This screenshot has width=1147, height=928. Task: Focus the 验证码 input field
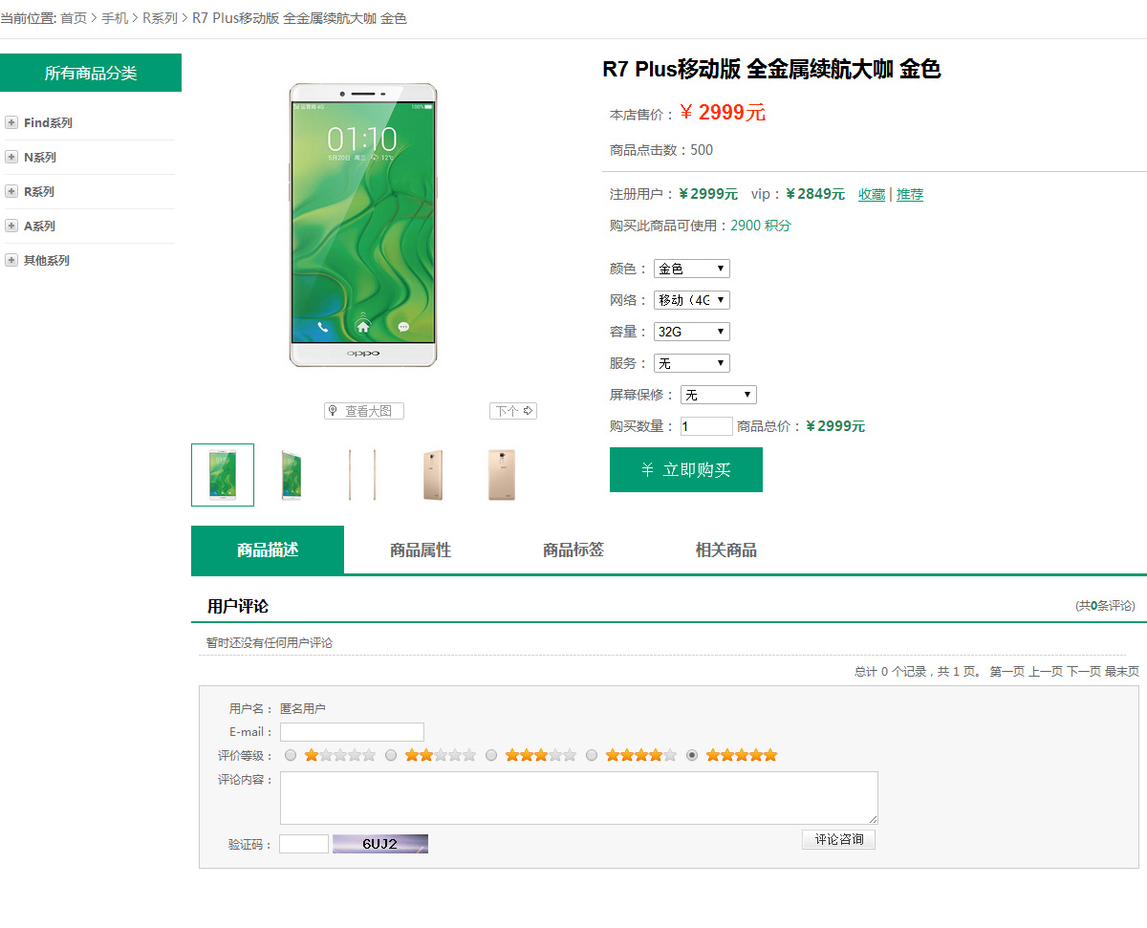pyautogui.click(x=304, y=844)
